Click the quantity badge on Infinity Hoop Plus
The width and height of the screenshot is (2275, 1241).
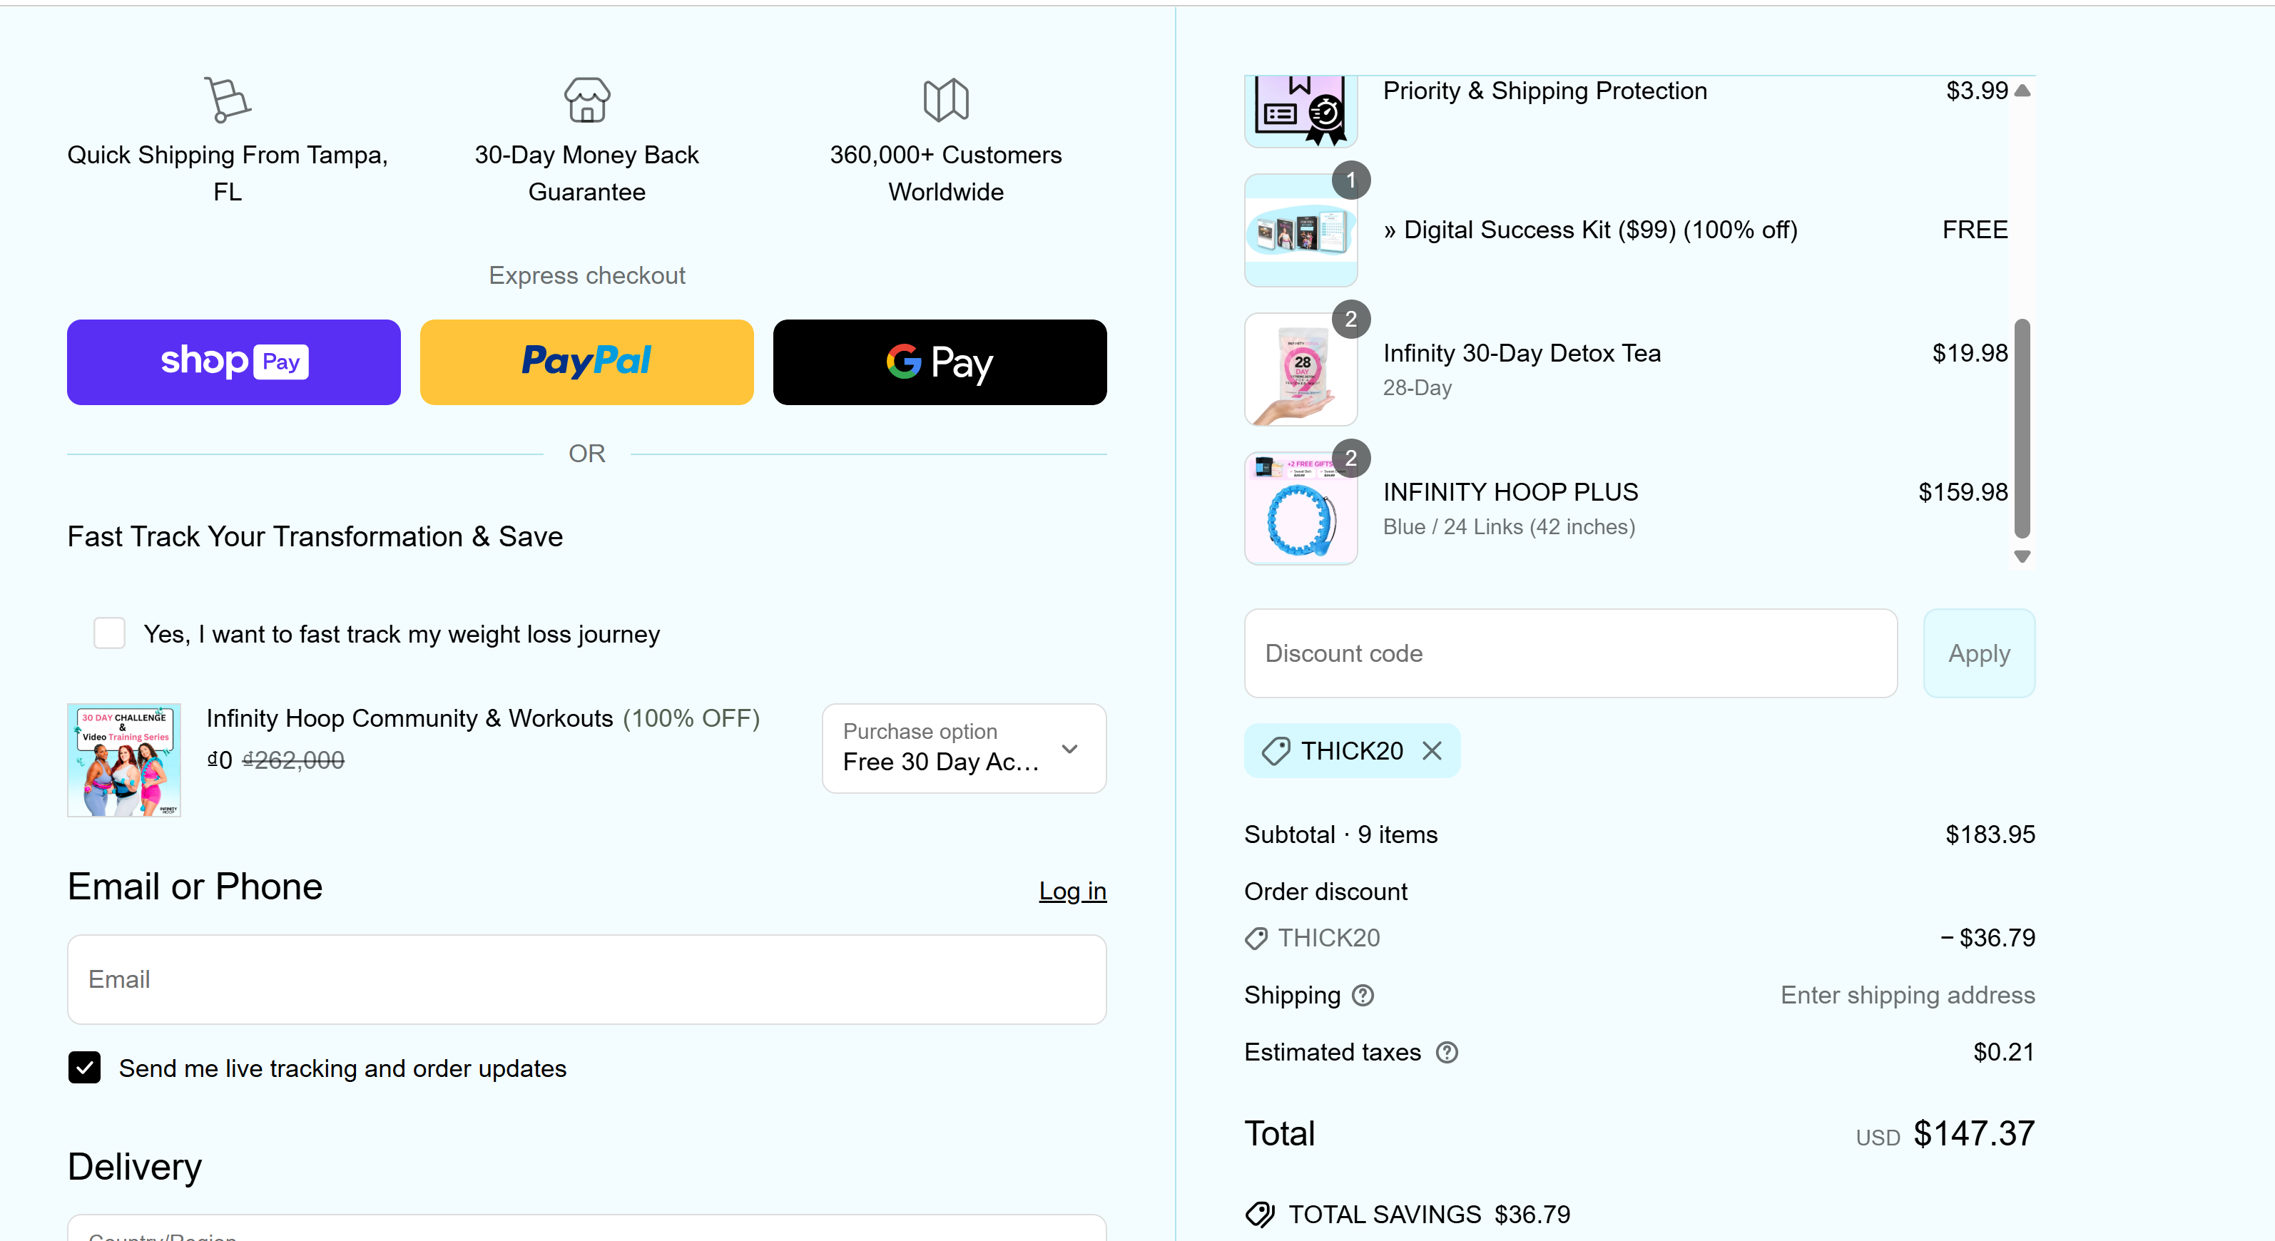coord(1350,458)
